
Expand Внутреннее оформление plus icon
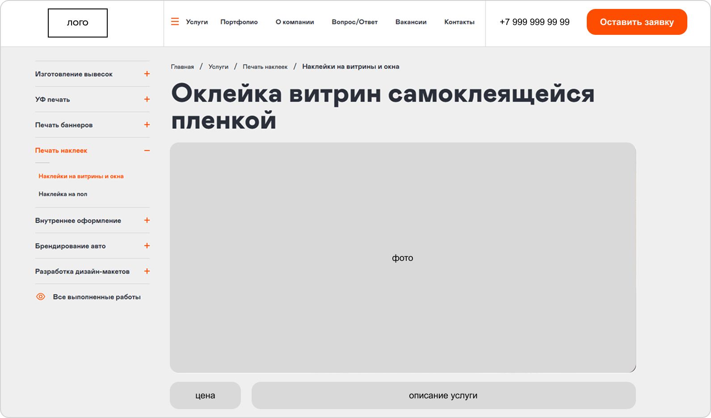(147, 220)
